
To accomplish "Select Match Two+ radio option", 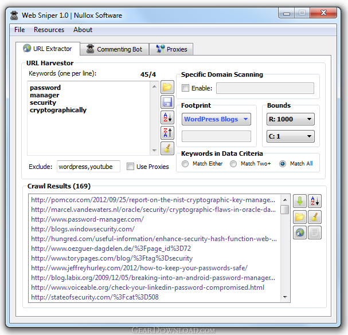I will pyautogui.click(x=233, y=164).
